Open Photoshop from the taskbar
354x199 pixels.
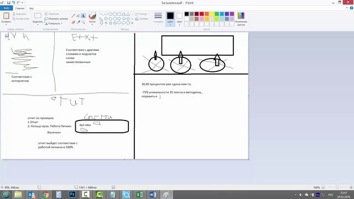click(x=72, y=195)
